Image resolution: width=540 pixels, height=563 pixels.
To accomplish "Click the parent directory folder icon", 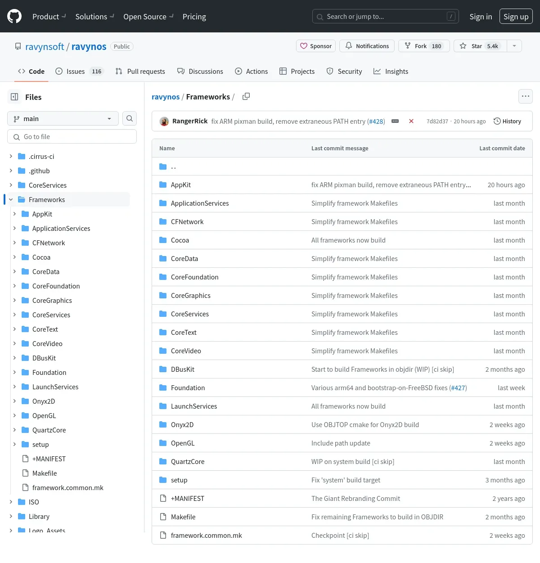I will 163,167.
